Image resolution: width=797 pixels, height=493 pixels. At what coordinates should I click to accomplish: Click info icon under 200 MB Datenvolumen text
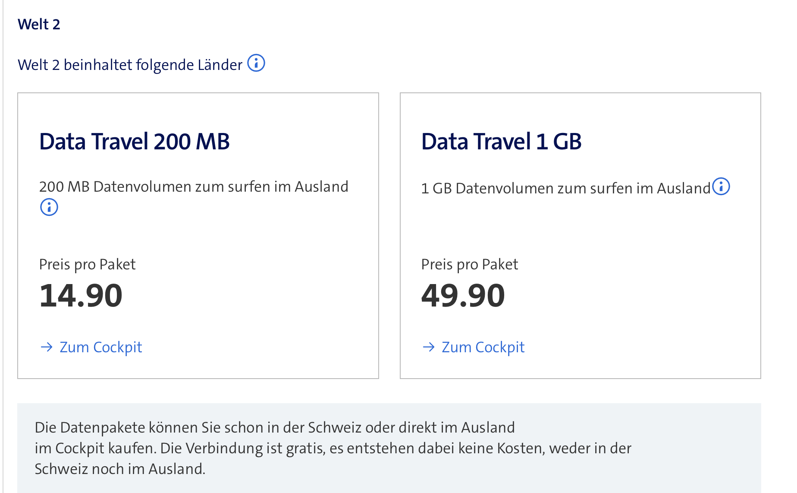pos(49,207)
